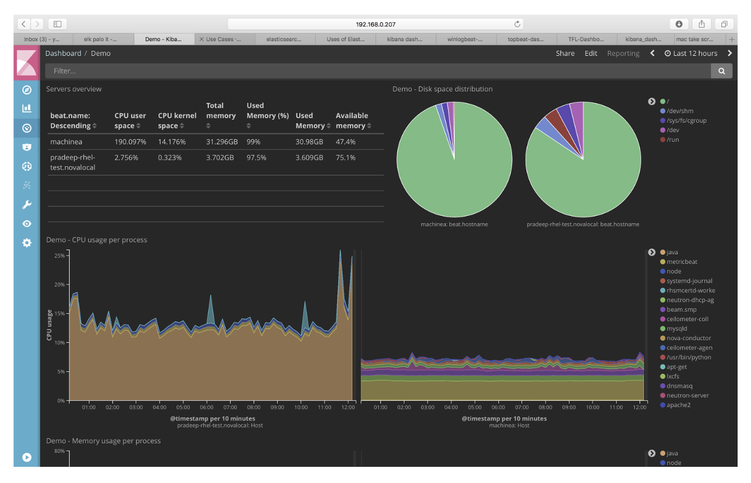Sort table by CPU user space

[x=131, y=120]
